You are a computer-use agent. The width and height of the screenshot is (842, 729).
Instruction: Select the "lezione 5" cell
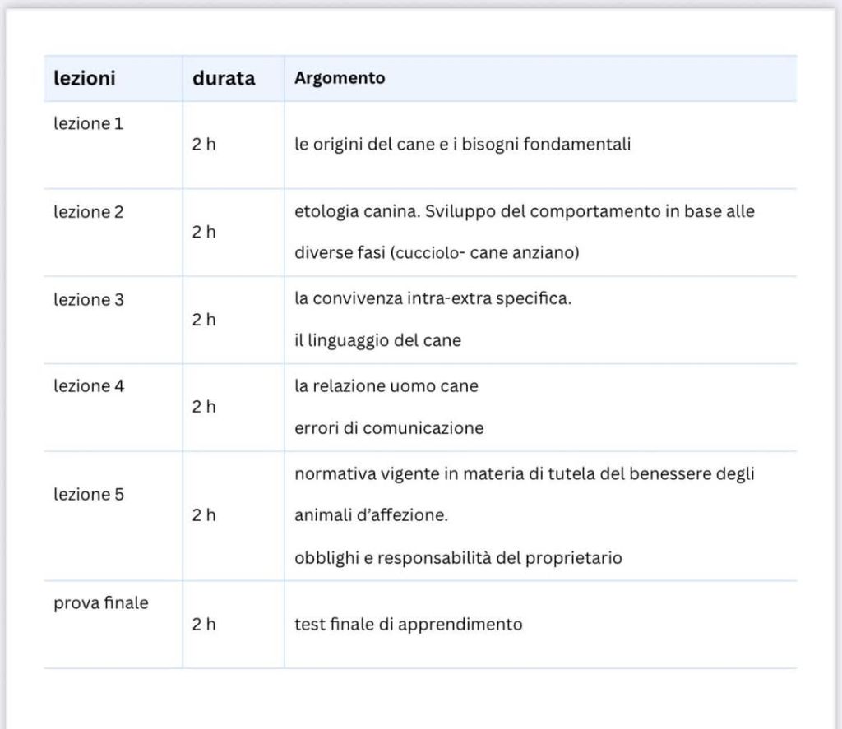[x=88, y=494]
